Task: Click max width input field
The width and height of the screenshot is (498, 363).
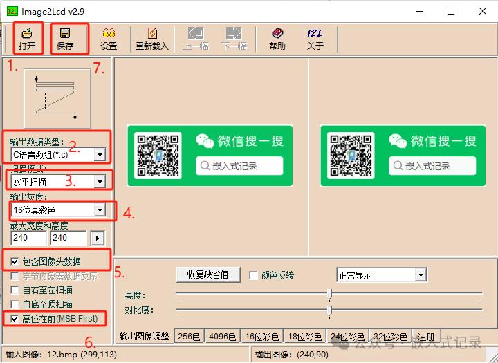Action: [x=28, y=238]
